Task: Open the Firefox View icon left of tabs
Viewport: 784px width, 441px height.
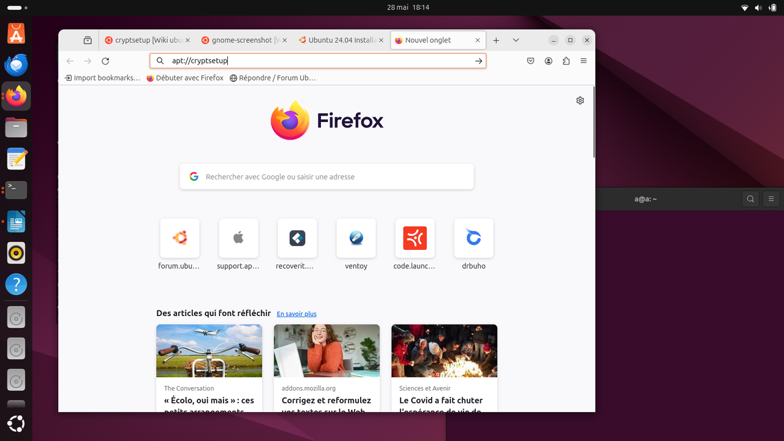Action: pyautogui.click(x=88, y=40)
